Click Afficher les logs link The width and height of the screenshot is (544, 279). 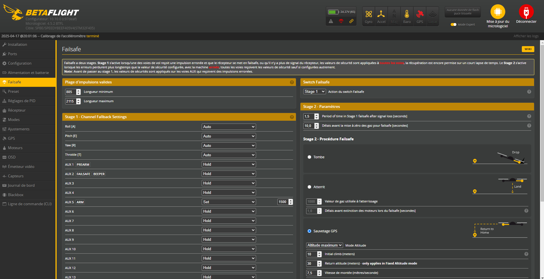coord(526,36)
